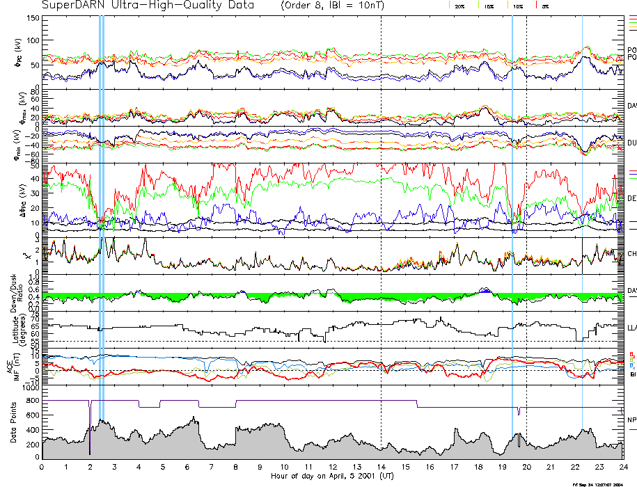Click the '(Order 8, |B| = 10nT)' subtitle
This screenshot has height=487, width=637.
331,6
